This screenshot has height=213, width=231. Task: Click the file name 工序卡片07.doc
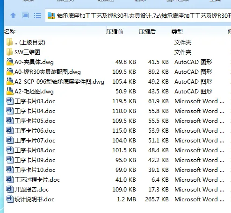(35, 141)
